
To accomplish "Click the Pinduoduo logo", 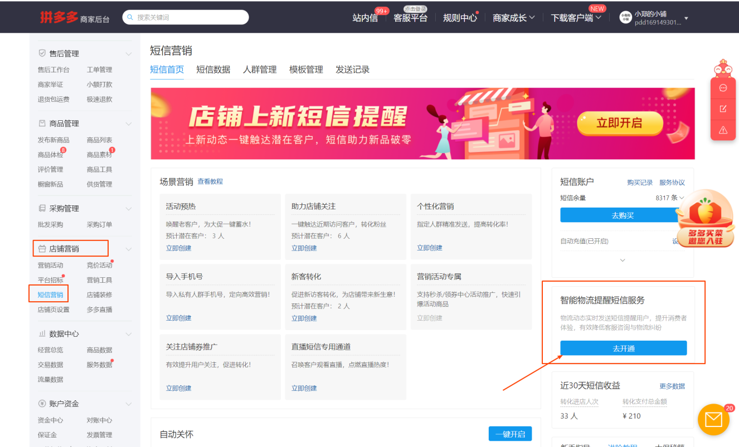I will 59,17.
